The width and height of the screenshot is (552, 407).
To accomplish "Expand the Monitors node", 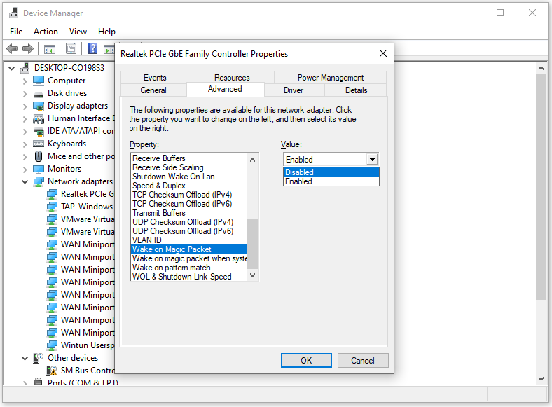I will (x=25, y=170).
